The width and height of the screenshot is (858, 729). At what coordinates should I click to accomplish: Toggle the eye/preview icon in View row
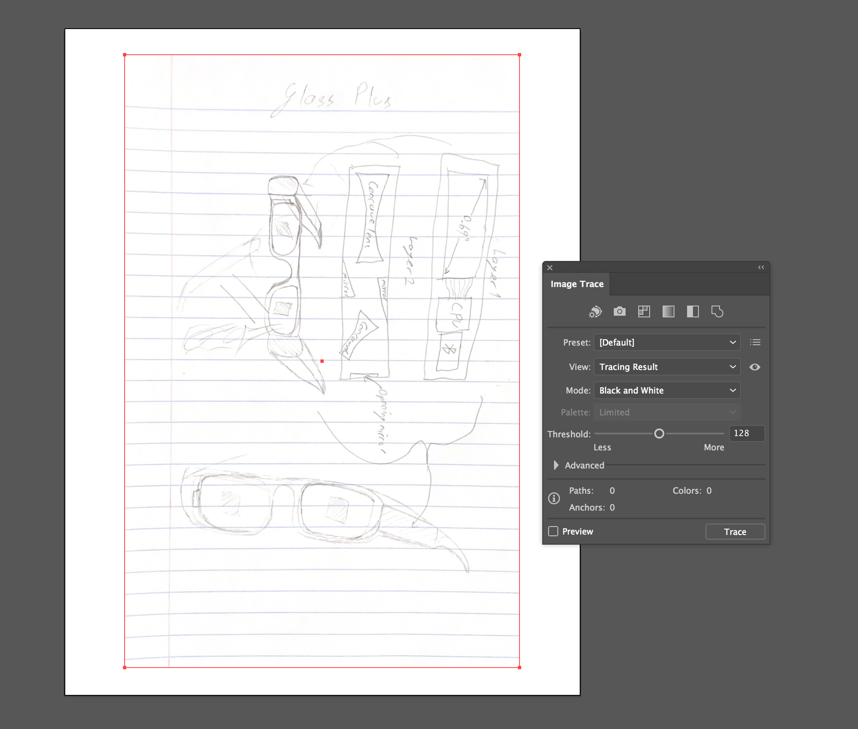[x=754, y=366]
